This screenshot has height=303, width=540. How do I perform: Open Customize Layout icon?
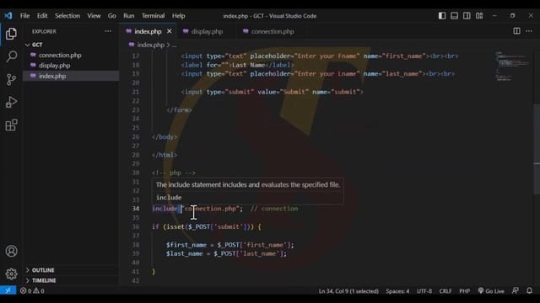click(x=479, y=16)
